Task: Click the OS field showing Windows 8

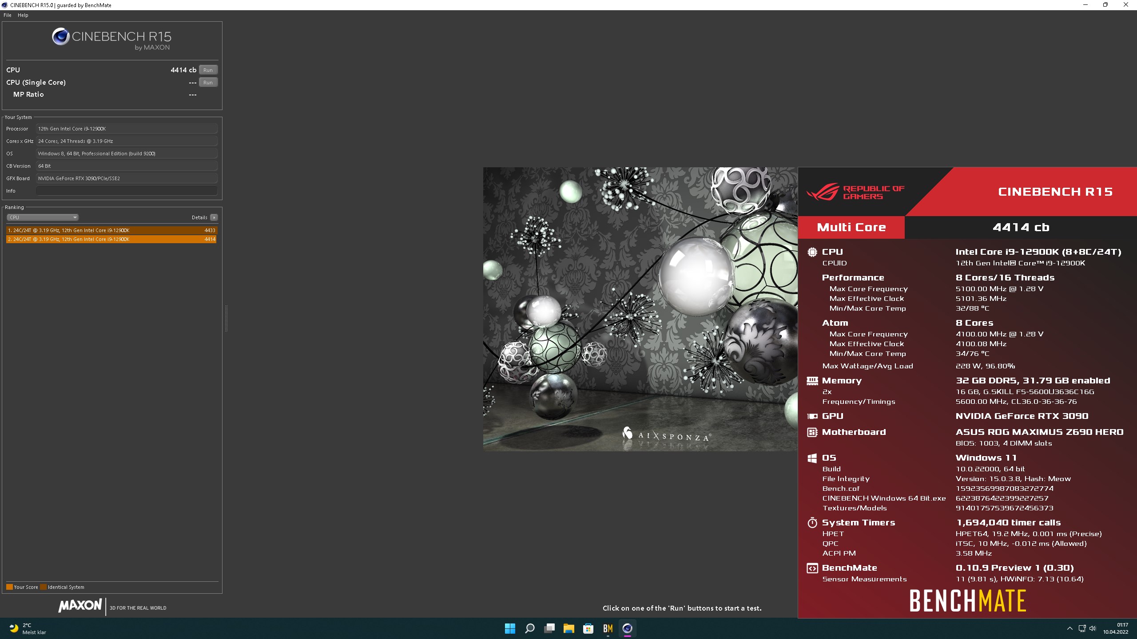Action: pyautogui.click(x=127, y=154)
